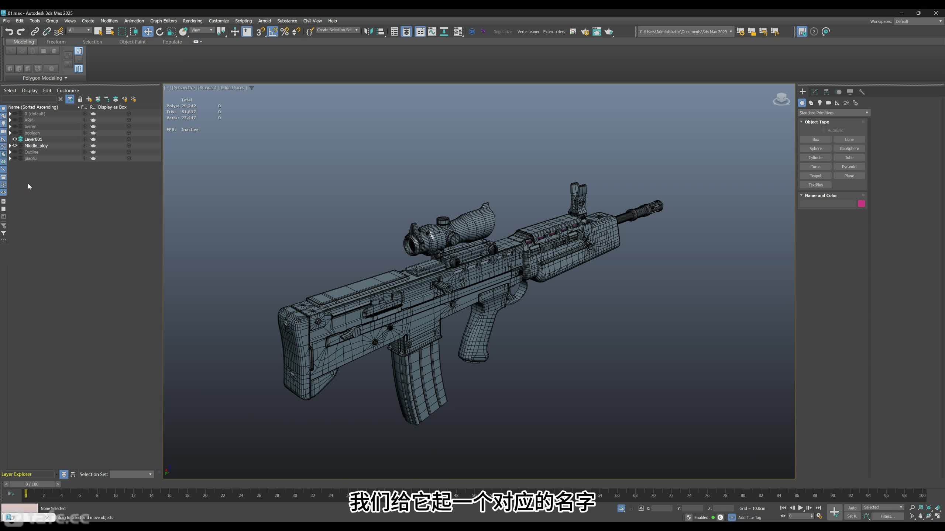Open the Render Setup icon
This screenshot has width=945, height=531.
pyautogui.click(x=585, y=32)
